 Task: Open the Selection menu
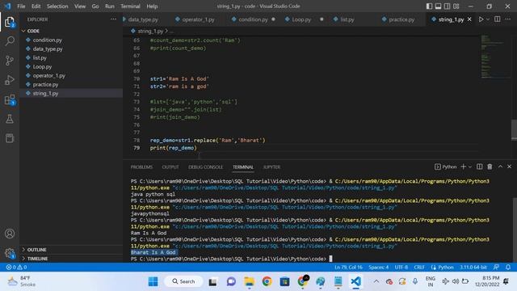point(57,6)
